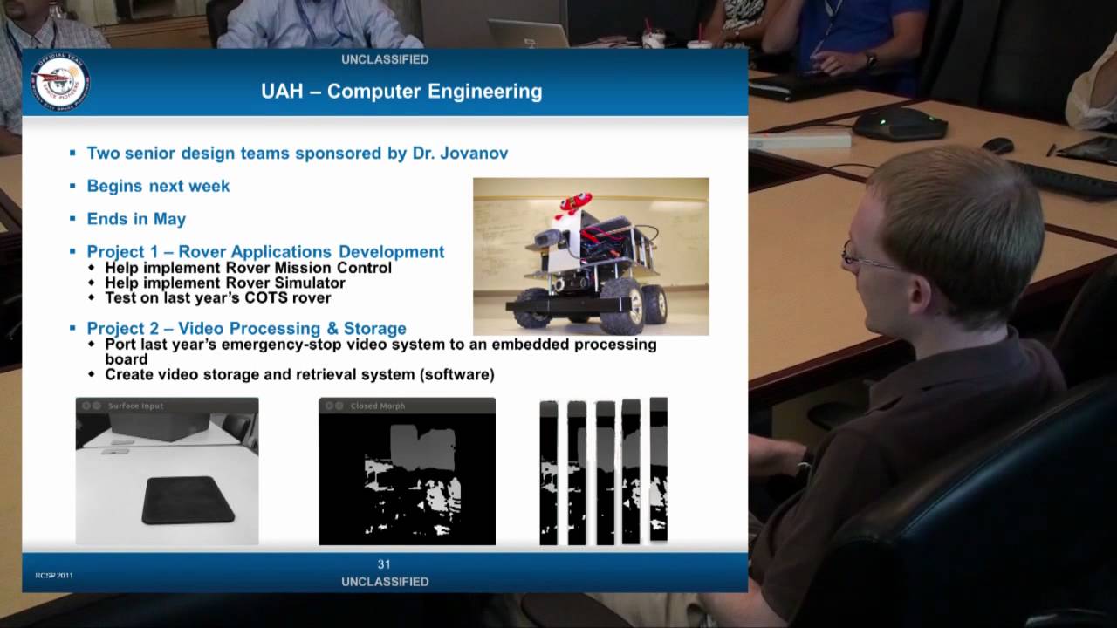This screenshot has height=628, width=1117.
Task: Click the 'Surface Input' window image
Action: pyautogui.click(x=167, y=471)
